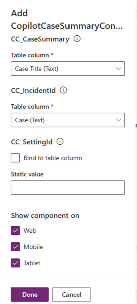Click the Add CopilotCaseSummaryCon... heading
The width and height of the screenshot is (137, 304).
pos(67,20)
